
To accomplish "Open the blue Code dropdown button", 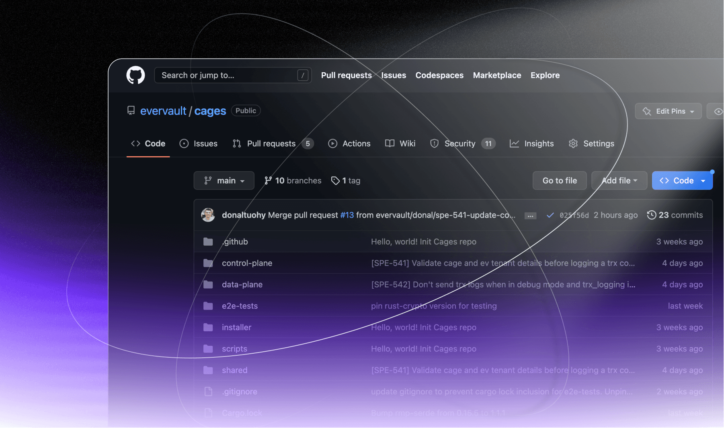I will click(x=682, y=181).
